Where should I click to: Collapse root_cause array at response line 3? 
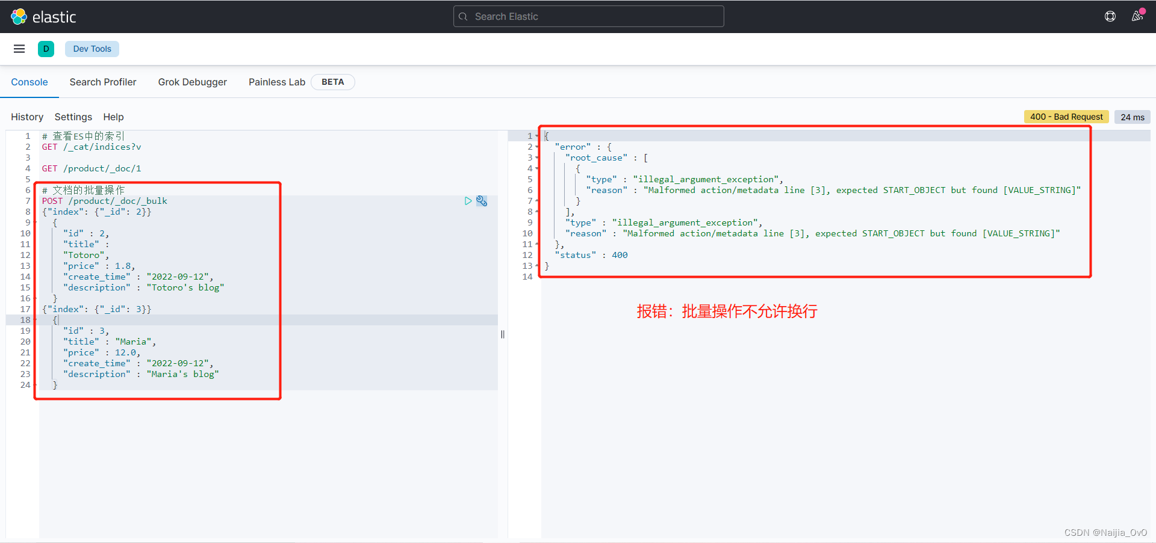pyautogui.click(x=537, y=158)
